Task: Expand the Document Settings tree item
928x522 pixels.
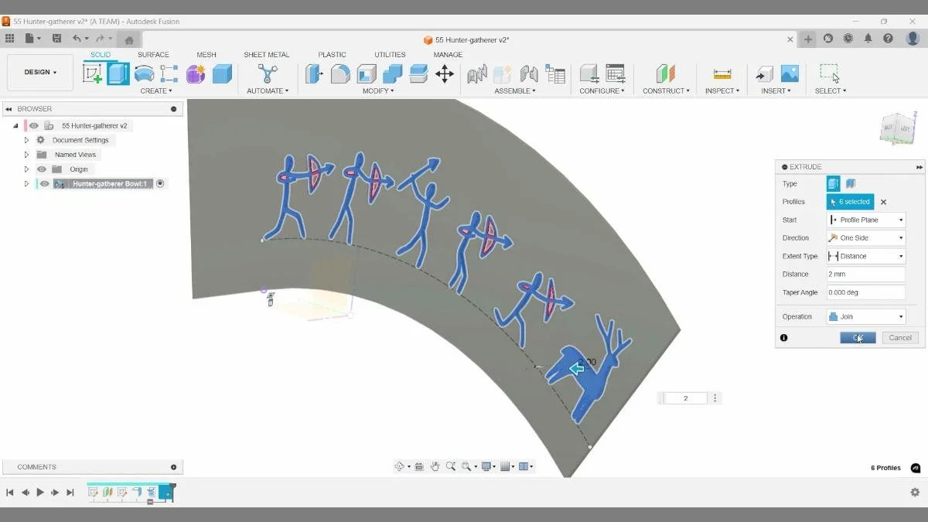Action: 26,139
